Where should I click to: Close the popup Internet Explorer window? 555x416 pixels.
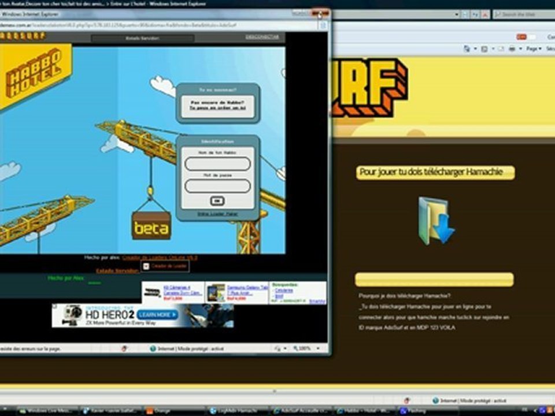(x=320, y=13)
